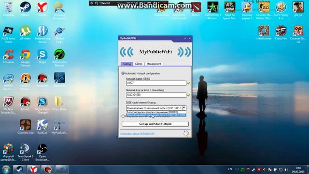Launch Farm Frenzy 4 from the desktop

(x=281, y=10)
